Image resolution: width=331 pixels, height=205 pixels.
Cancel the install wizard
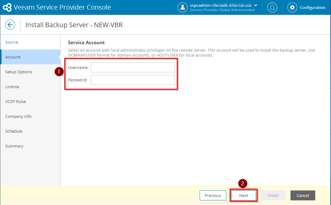click(x=303, y=195)
